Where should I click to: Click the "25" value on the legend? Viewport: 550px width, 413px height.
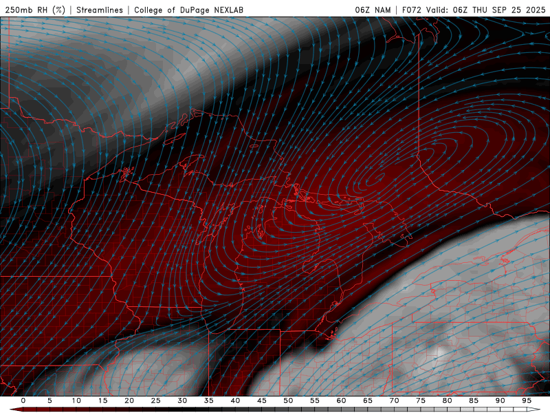click(x=156, y=401)
